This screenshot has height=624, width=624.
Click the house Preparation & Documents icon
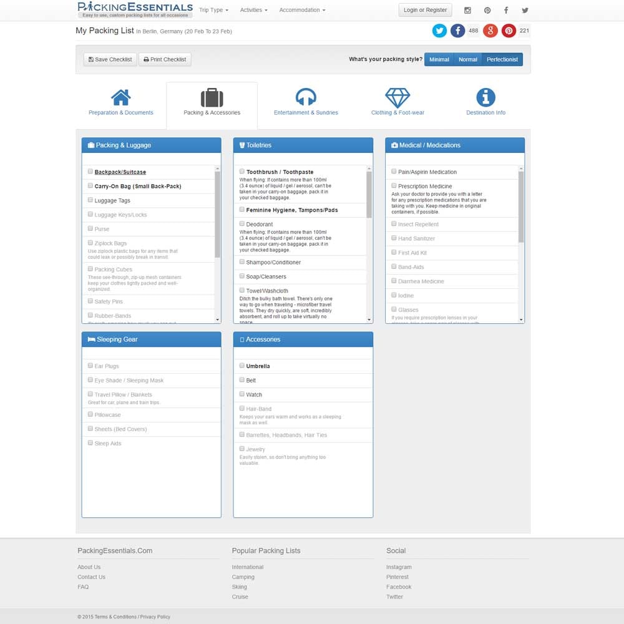click(x=121, y=97)
